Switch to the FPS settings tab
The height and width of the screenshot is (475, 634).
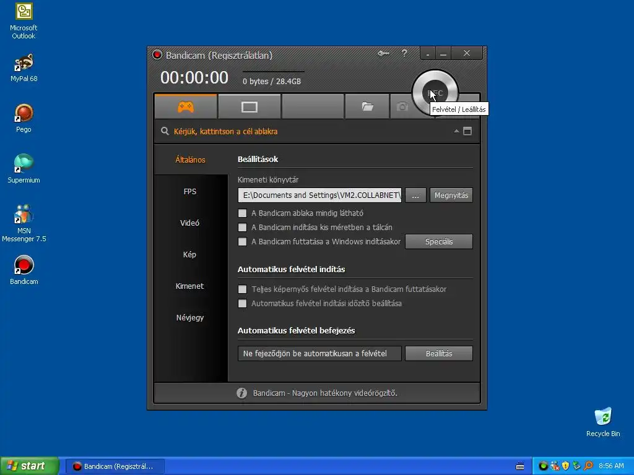coord(191,192)
